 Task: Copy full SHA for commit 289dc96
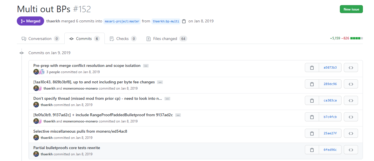coord(312,84)
